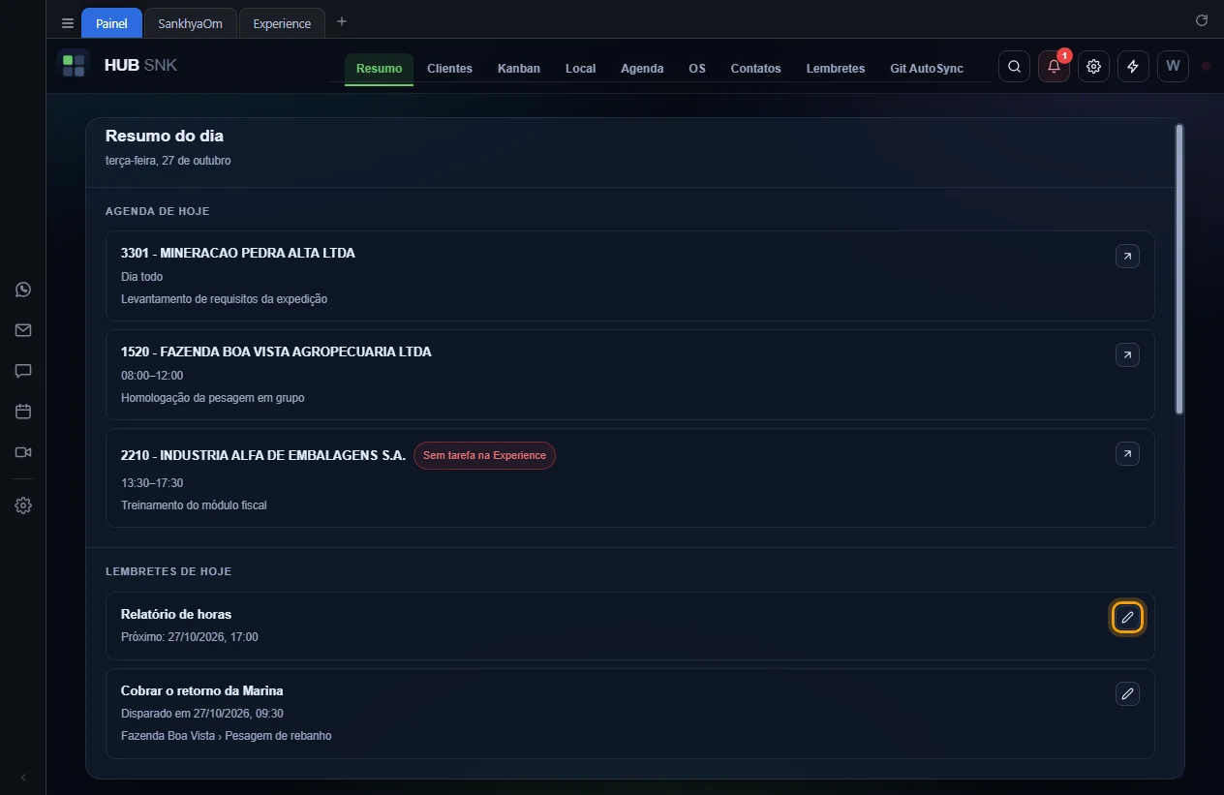Image resolution: width=1224 pixels, height=795 pixels.
Task: Click the Cobrar o retorno da Marina title
Action: point(201,690)
